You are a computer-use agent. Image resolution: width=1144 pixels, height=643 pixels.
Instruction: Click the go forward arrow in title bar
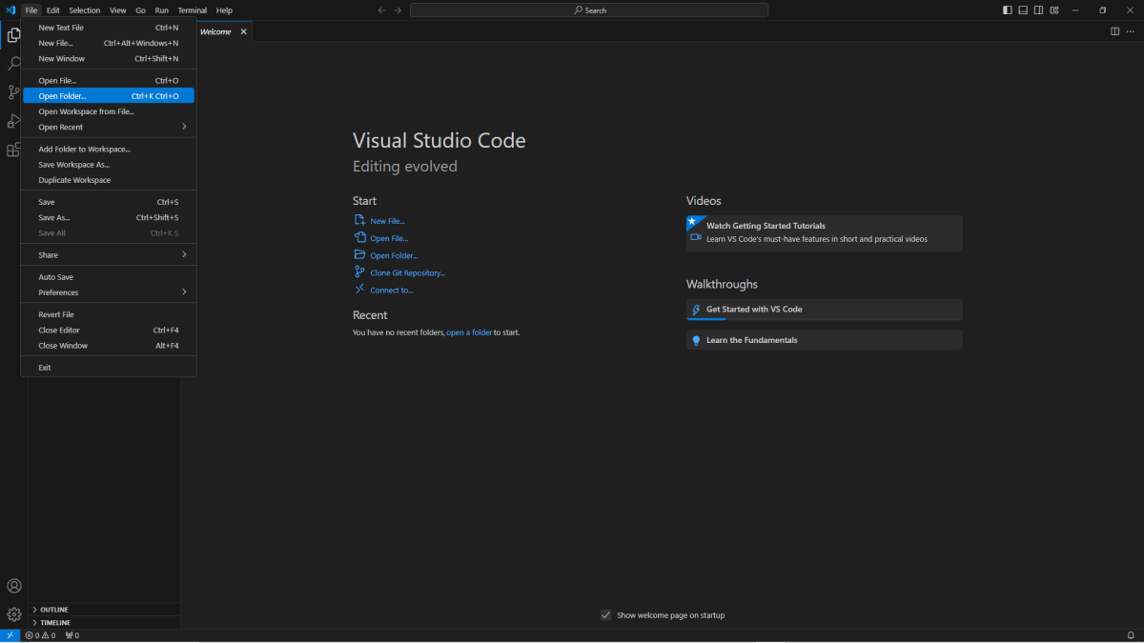coord(398,10)
